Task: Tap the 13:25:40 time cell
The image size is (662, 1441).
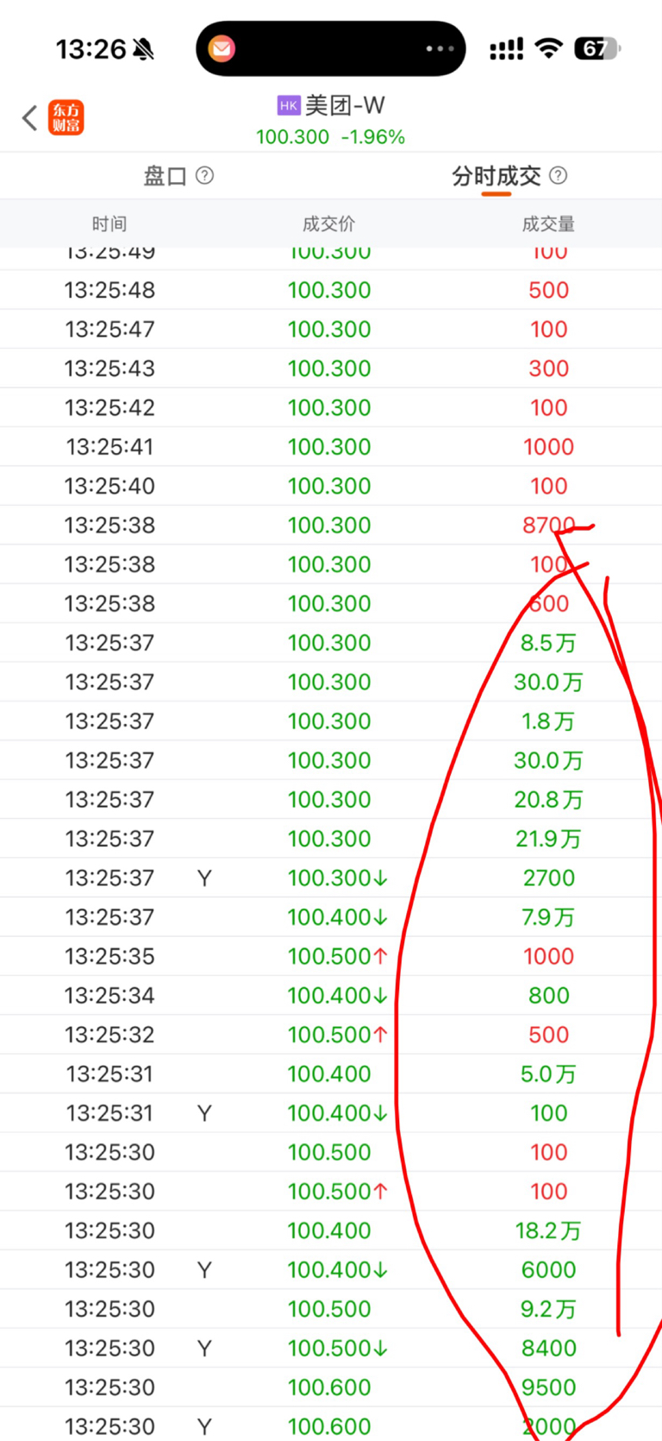Action: click(109, 487)
